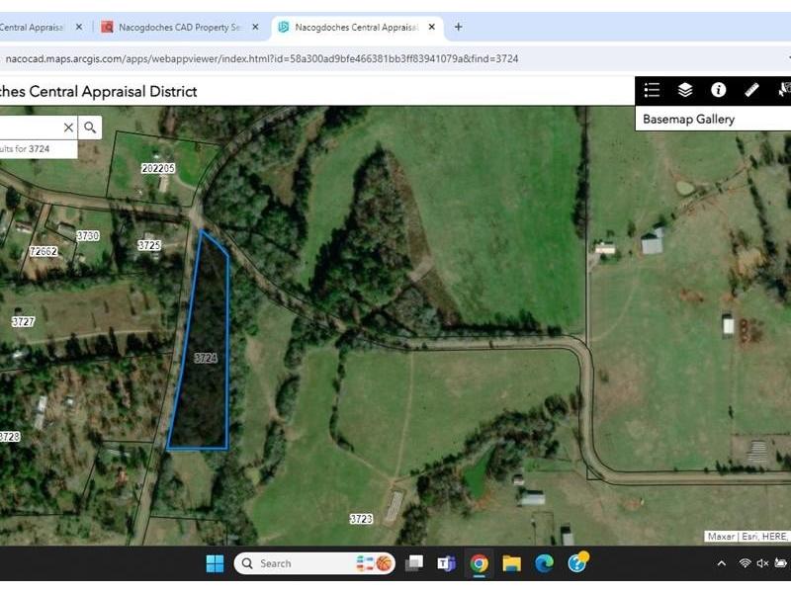Viewport: 791px width, 593px height.
Task: Click parcel label 202206 on map
Action: (158, 168)
